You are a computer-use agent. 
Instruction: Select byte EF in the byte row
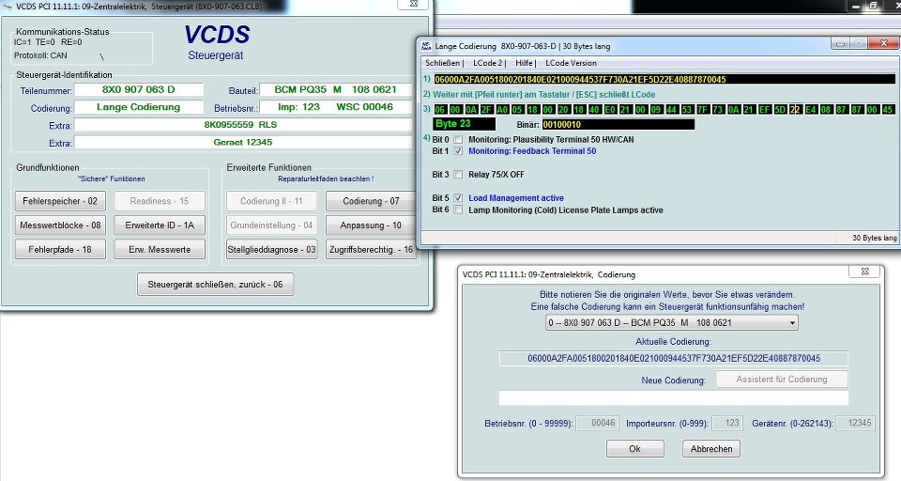764,109
